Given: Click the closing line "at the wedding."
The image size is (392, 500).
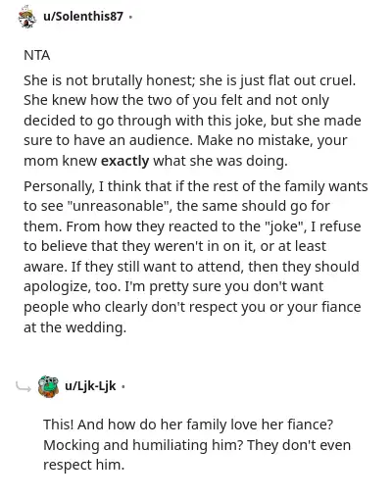Looking at the screenshot, I should pos(74,327).
